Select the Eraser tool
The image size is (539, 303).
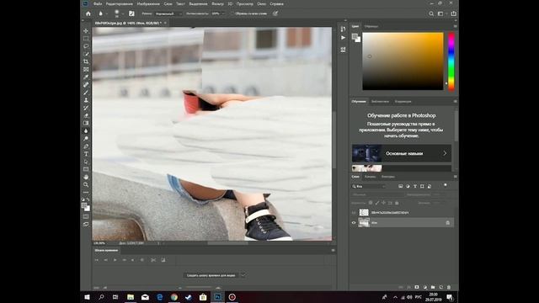click(86, 115)
